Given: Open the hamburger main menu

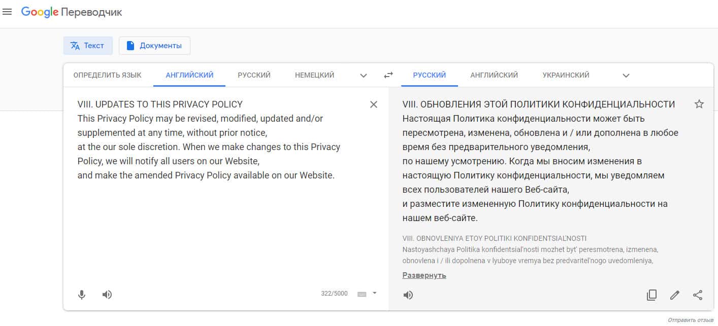Looking at the screenshot, I should click(7, 12).
